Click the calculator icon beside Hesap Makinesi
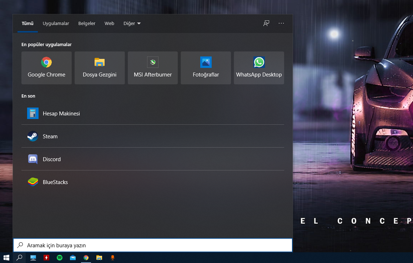This screenshot has width=413, height=263. point(32,113)
